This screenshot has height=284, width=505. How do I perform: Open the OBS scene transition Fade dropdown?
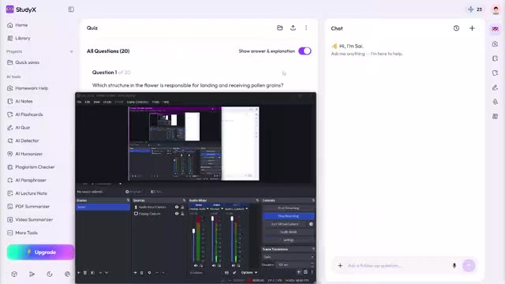288,257
